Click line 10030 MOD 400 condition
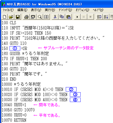Image resolution: width=113 pixels, height=123 pixels. (35, 100)
